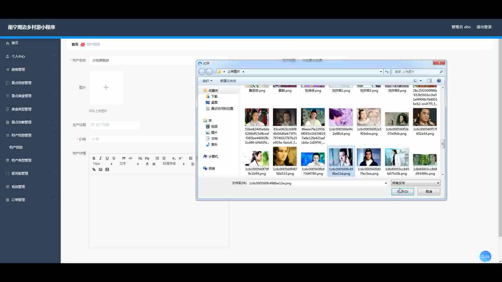Click the back arrow in the file dialog

pyautogui.click(x=202, y=72)
